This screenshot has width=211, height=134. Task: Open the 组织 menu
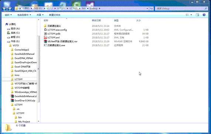8,15
